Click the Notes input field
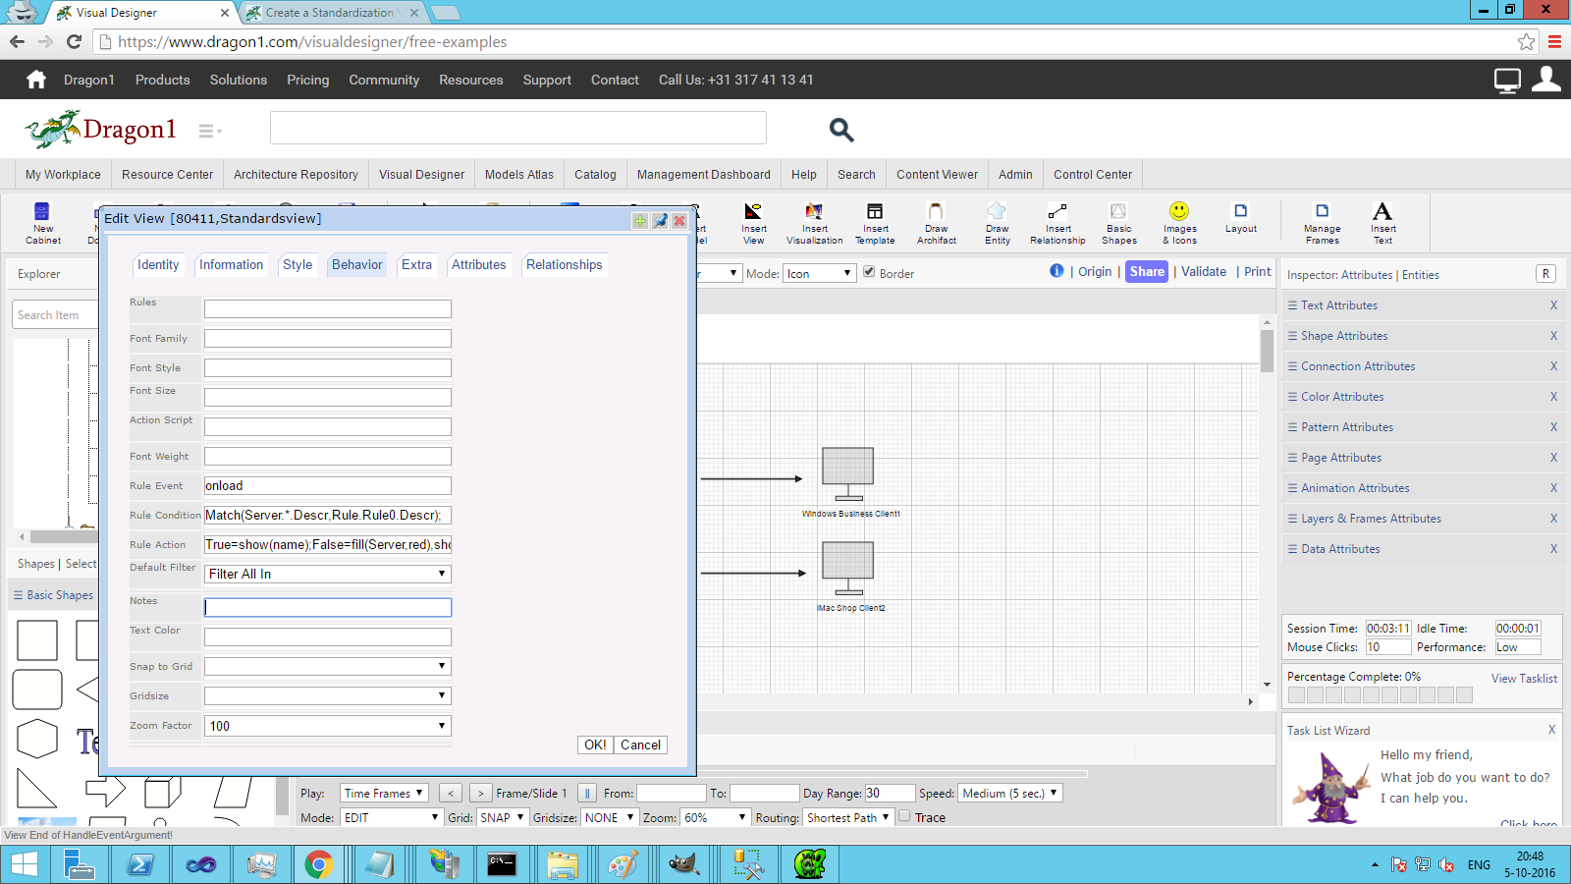This screenshot has height=884, width=1571. pos(328,608)
